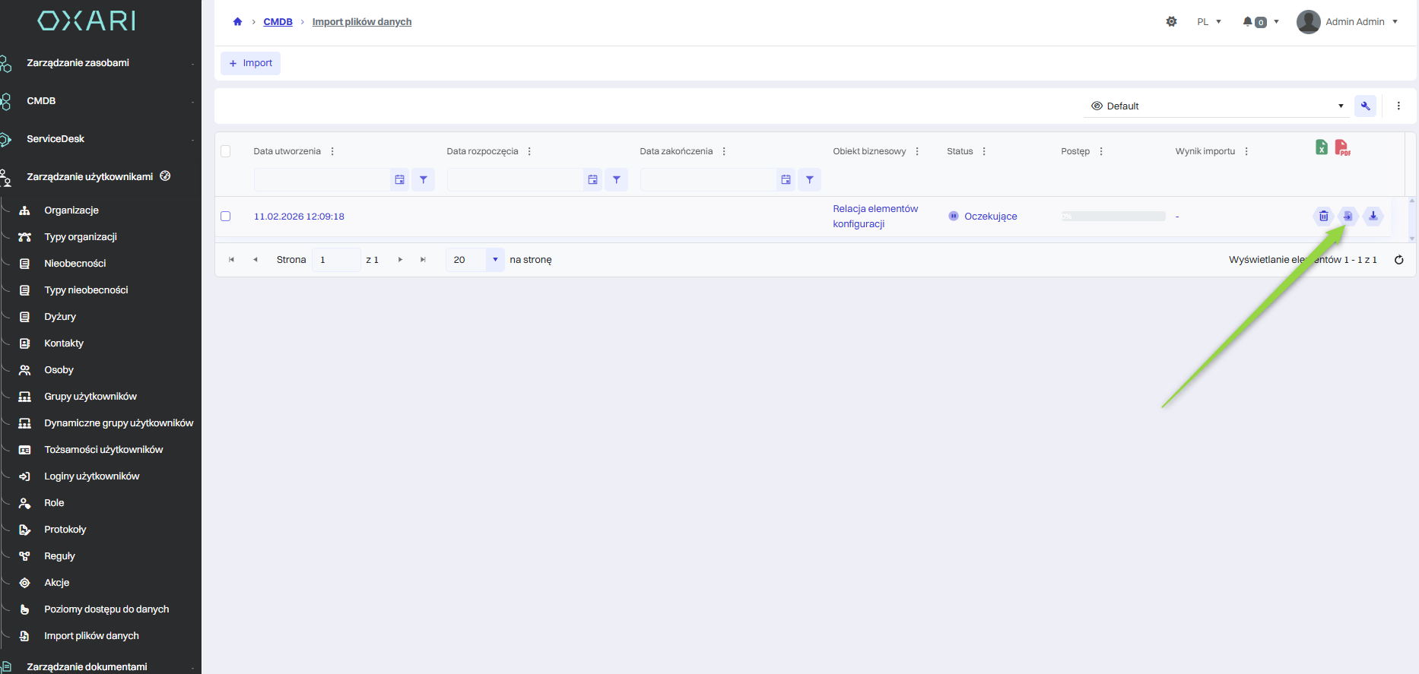
Task: Open the gear settings in top bar
Action: 1171,22
